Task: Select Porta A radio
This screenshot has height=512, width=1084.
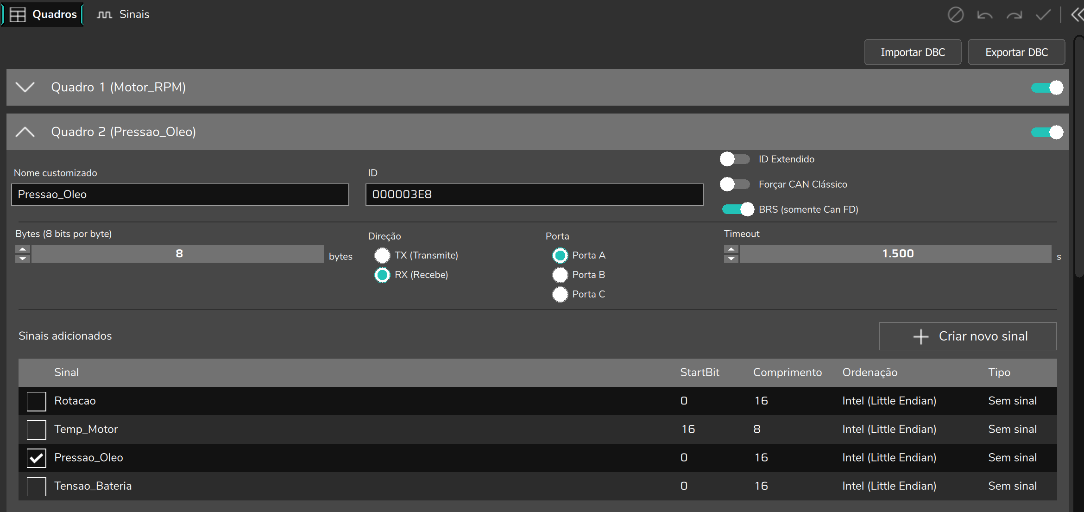Action: 560,255
